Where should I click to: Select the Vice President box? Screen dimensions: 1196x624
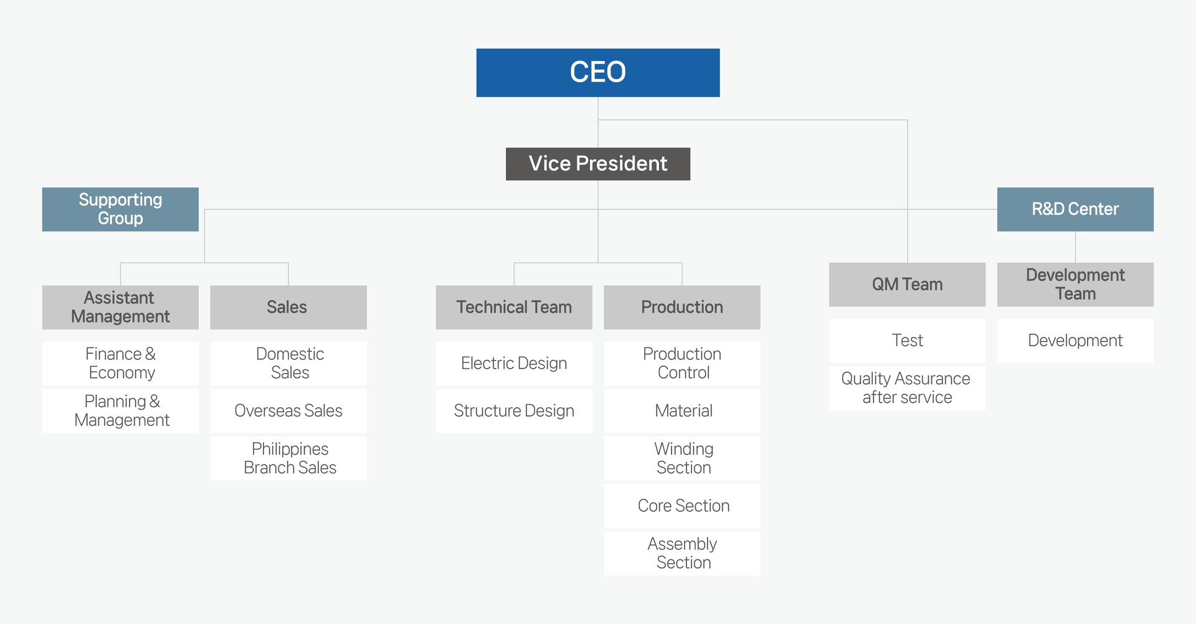click(597, 164)
